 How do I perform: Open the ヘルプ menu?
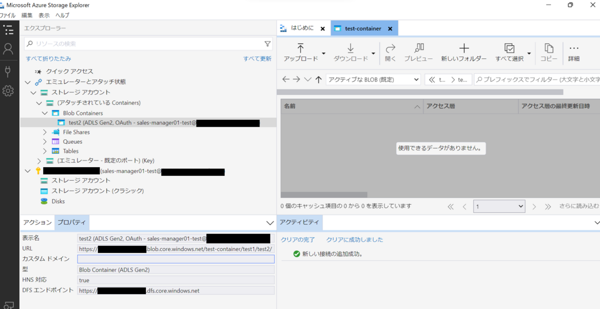[x=62, y=15]
